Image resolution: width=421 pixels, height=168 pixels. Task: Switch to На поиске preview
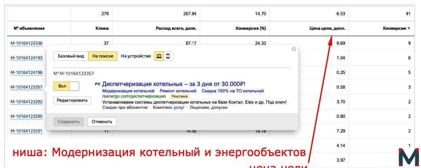pyautogui.click(x=103, y=57)
